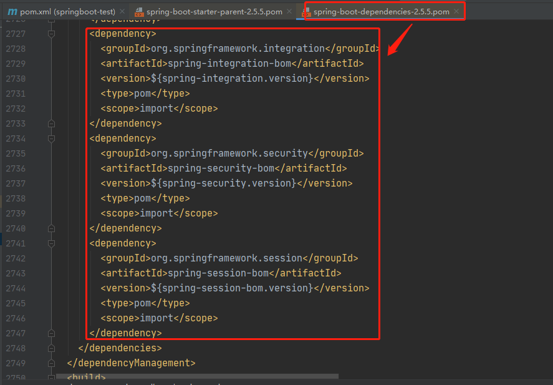
Task: Click the closing dependency tag on line 2733
Action: pos(125,124)
